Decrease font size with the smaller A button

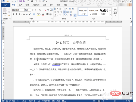[36, 10]
